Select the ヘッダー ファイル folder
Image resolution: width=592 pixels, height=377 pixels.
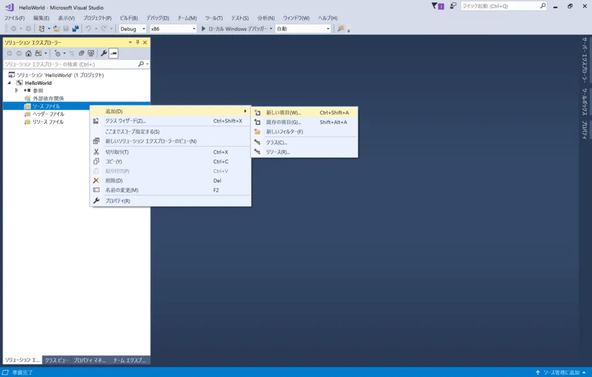49,114
